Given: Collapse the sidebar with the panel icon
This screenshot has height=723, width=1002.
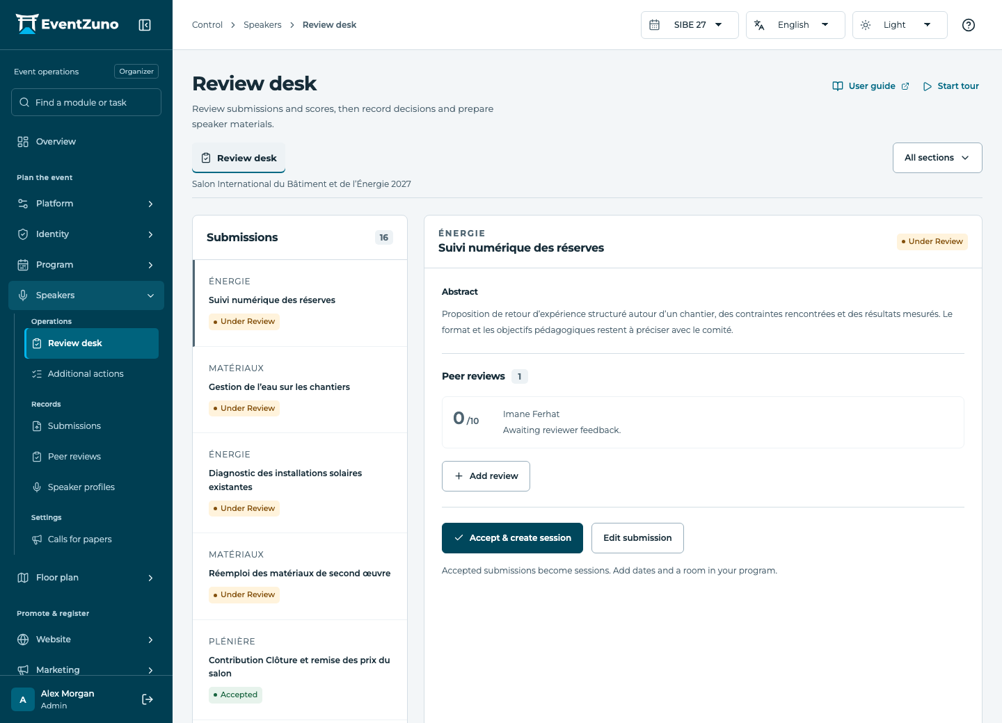Looking at the screenshot, I should 145,25.
